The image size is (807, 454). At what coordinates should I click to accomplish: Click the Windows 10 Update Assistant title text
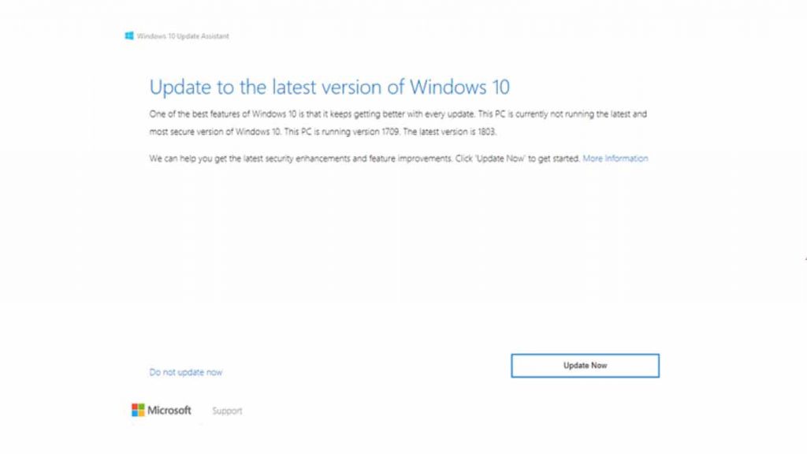click(183, 35)
